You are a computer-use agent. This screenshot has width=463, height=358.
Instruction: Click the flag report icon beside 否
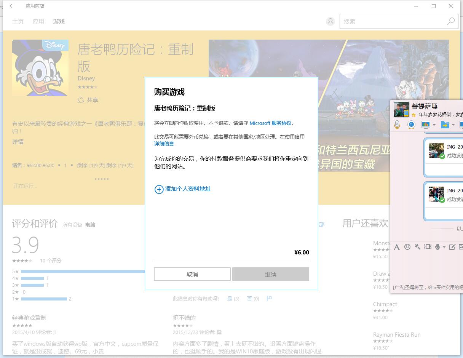coord(270,299)
